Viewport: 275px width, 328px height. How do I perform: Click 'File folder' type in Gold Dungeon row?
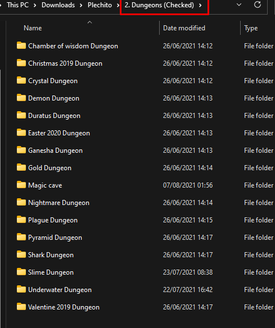pos(259,168)
